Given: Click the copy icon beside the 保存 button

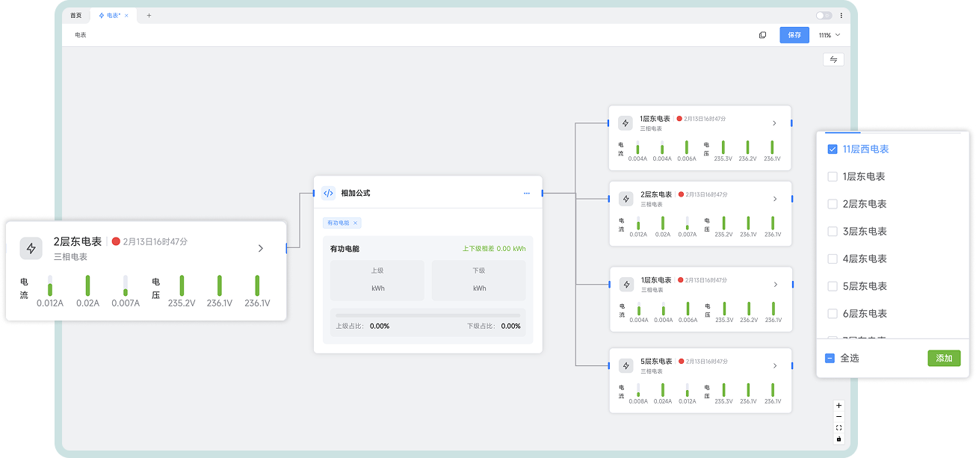Looking at the screenshot, I should pos(762,35).
